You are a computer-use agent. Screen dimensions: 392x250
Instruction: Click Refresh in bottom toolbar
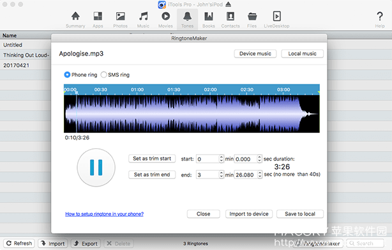(19, 243)
